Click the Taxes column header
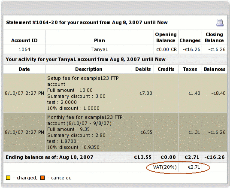Screen dimensions: 230x188 pyautogui.click(x=190, y=69)
